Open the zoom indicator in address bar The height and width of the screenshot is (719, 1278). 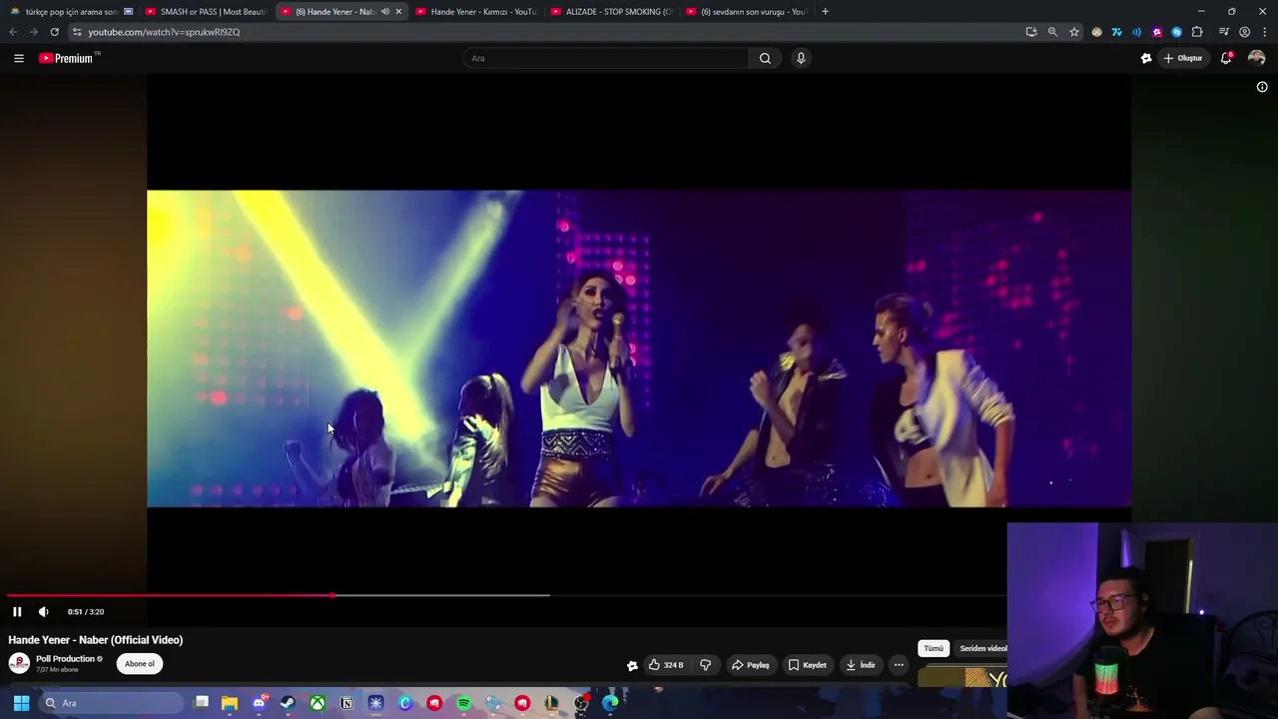click(x=1052, y=32)
